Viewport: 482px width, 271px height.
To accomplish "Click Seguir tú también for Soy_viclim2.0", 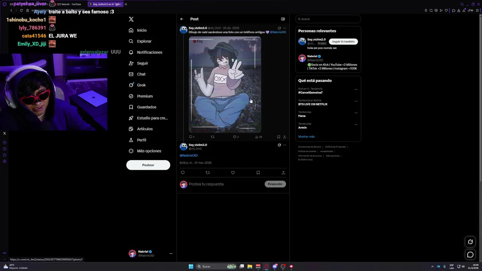I will 343,41.
